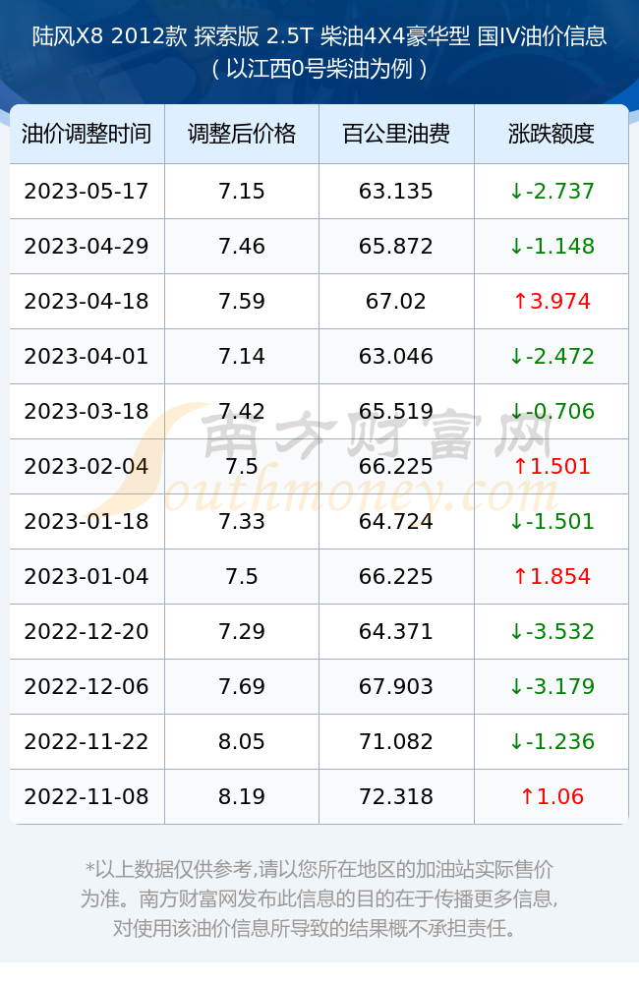Click the red up arrow beside 1.854
Screen dimensions: 639x983
(x=520, y=577)
